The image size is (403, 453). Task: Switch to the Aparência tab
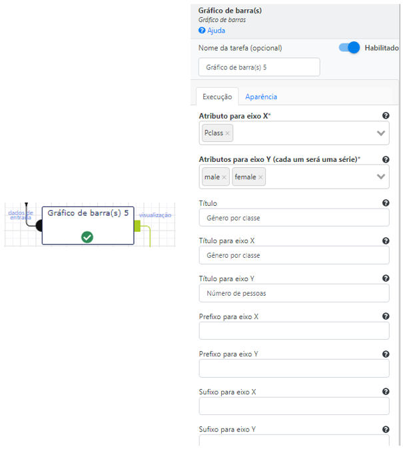pyautogui.click(x=261, y=97)
